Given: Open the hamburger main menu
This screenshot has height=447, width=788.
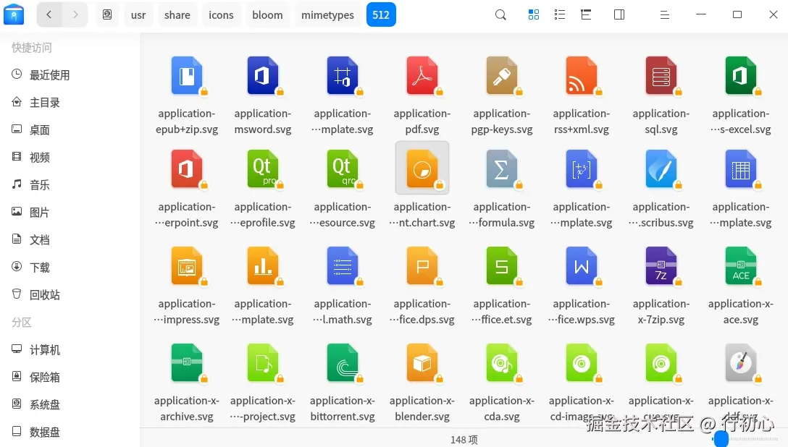Looking at the screenshot, I should point(664,15).
